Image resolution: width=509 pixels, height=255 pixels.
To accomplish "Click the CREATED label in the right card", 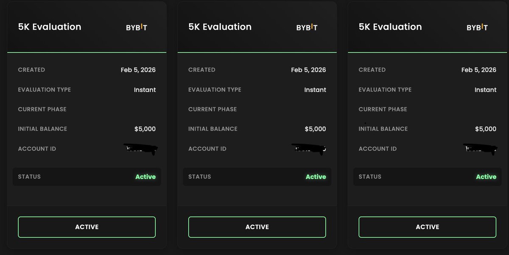I will [x=372, y=70].
